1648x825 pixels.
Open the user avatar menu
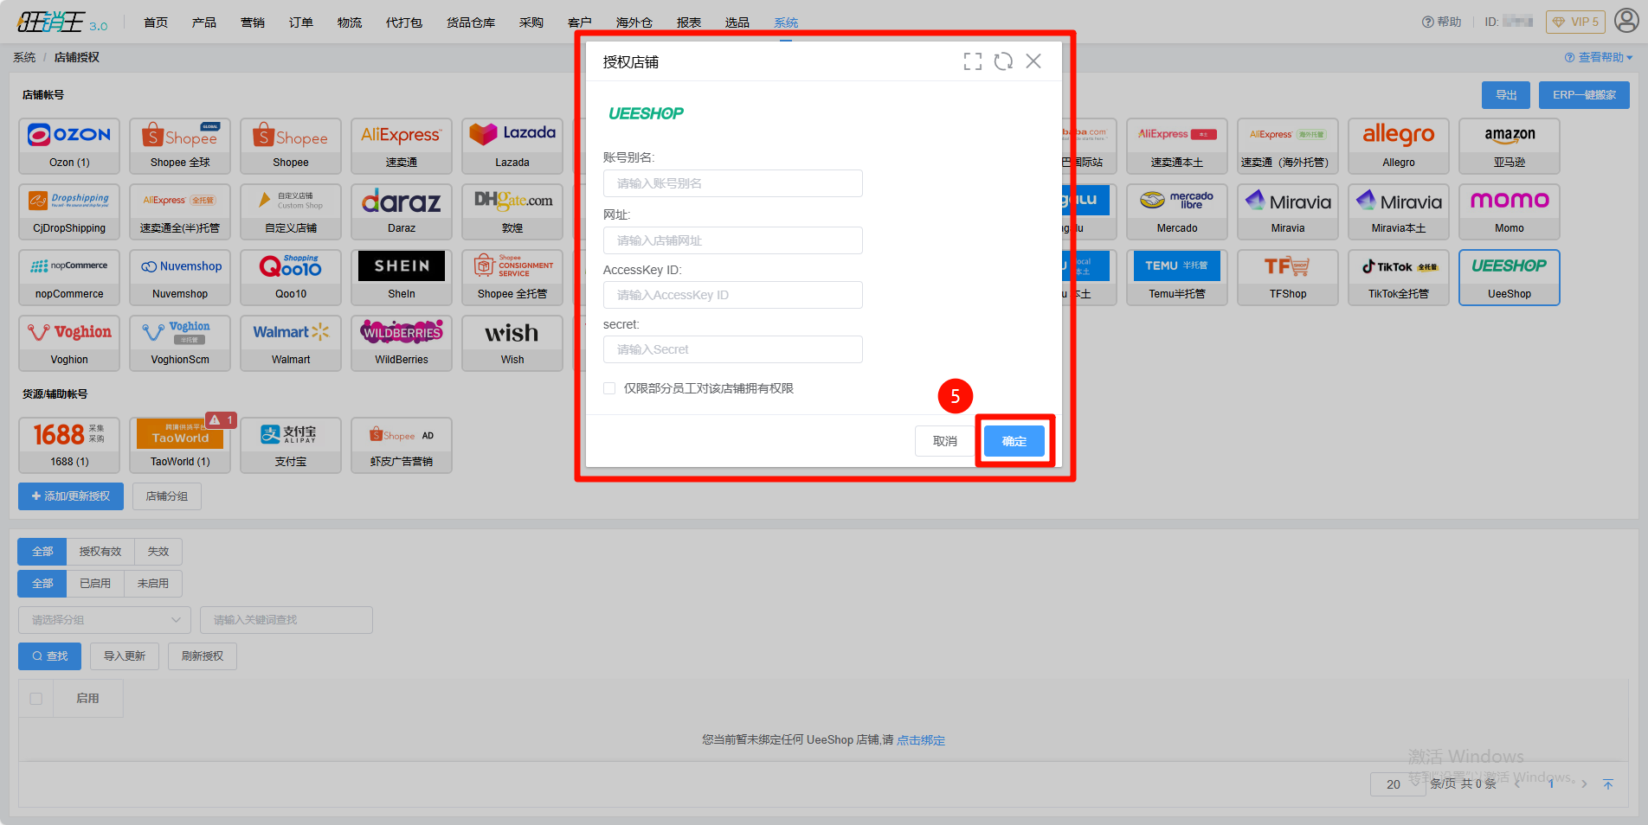tap(1626, 21)
